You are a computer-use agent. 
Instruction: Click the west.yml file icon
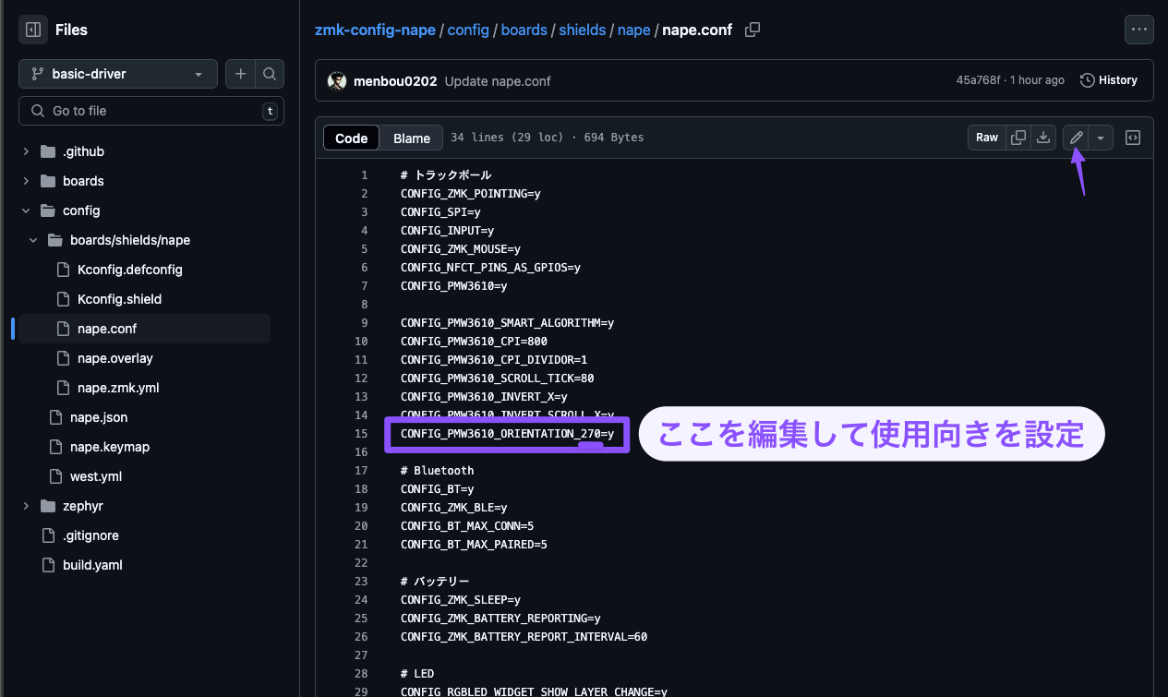(55, 476)
